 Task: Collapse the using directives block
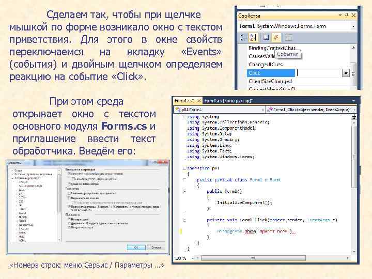(184, 116)
